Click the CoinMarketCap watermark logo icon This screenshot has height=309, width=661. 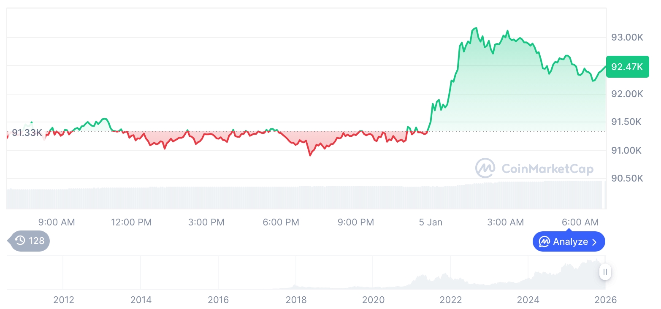click(x=485, y=168)
